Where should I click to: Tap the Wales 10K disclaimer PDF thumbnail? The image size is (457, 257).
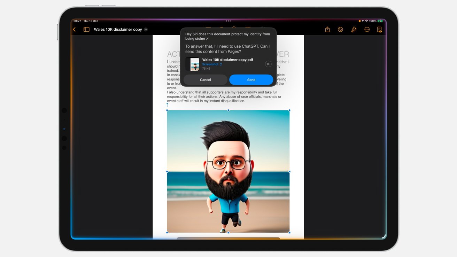(x=193, y=64)
